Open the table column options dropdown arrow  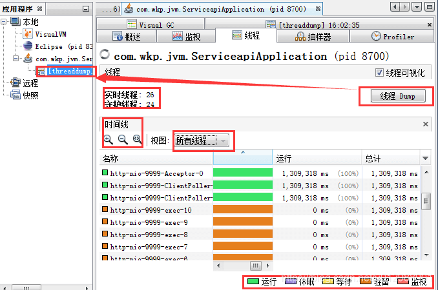click(426, 159)
